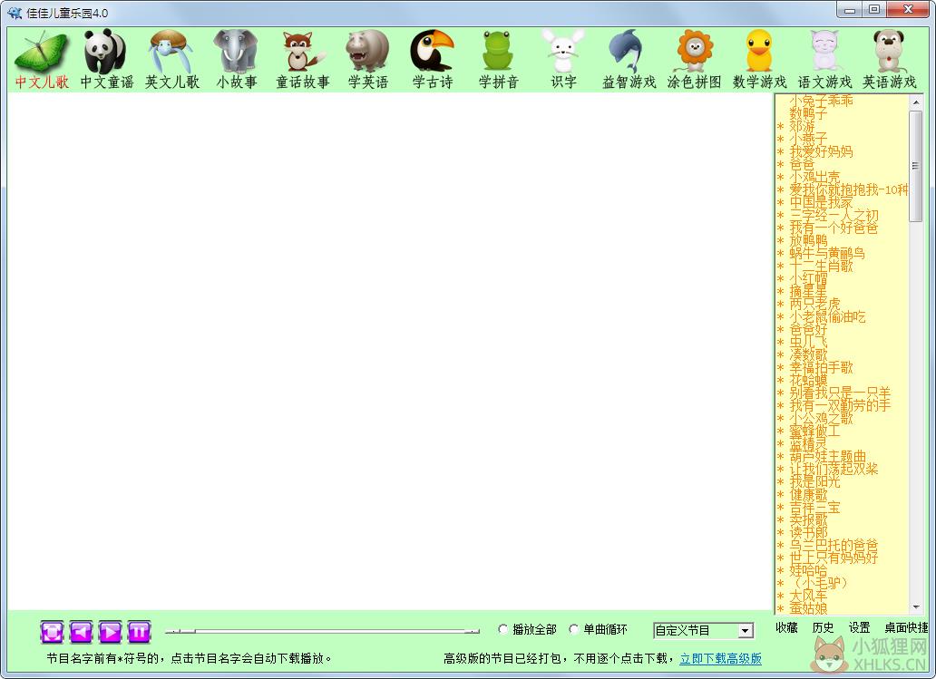Open the 学拼音 frog category

point(498,60)
